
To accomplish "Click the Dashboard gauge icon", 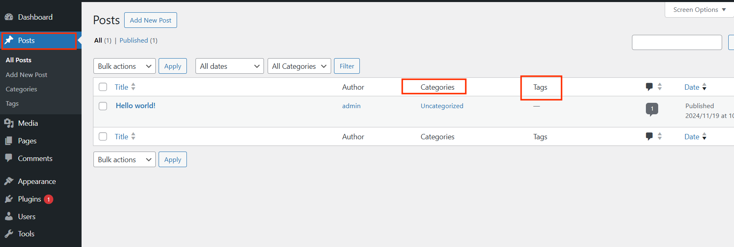I will (x=9, y=17).
